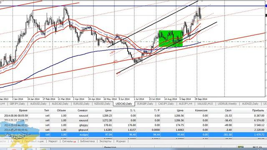The image size is (267, 150).
Task: Open the AUDJPY,H4 chart tab
Action: tap(186, 104)
